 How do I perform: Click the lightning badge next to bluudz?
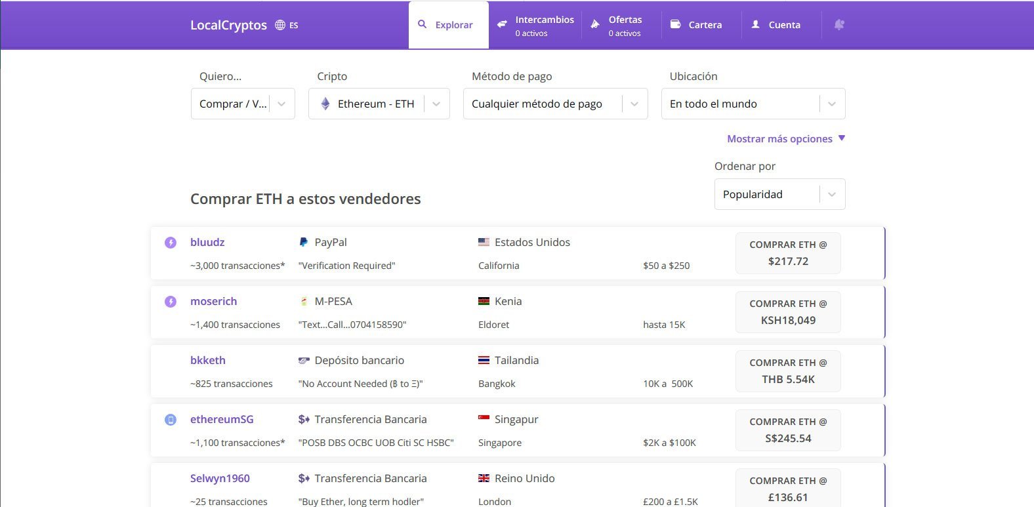point(171,243)
